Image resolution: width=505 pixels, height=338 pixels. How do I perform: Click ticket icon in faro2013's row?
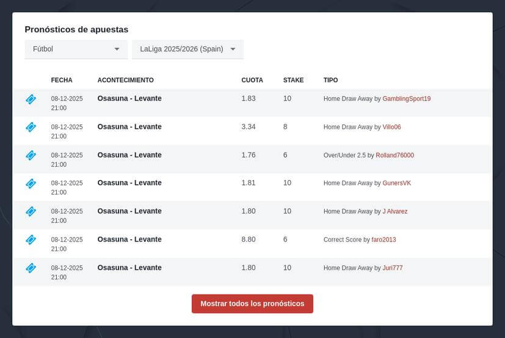[x=31, y=240]
